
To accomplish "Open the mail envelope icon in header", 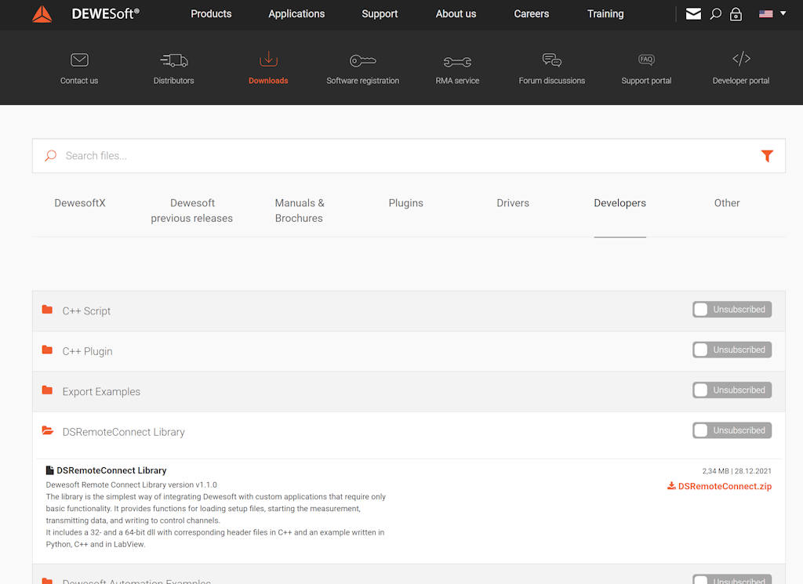I will [693, 14].
